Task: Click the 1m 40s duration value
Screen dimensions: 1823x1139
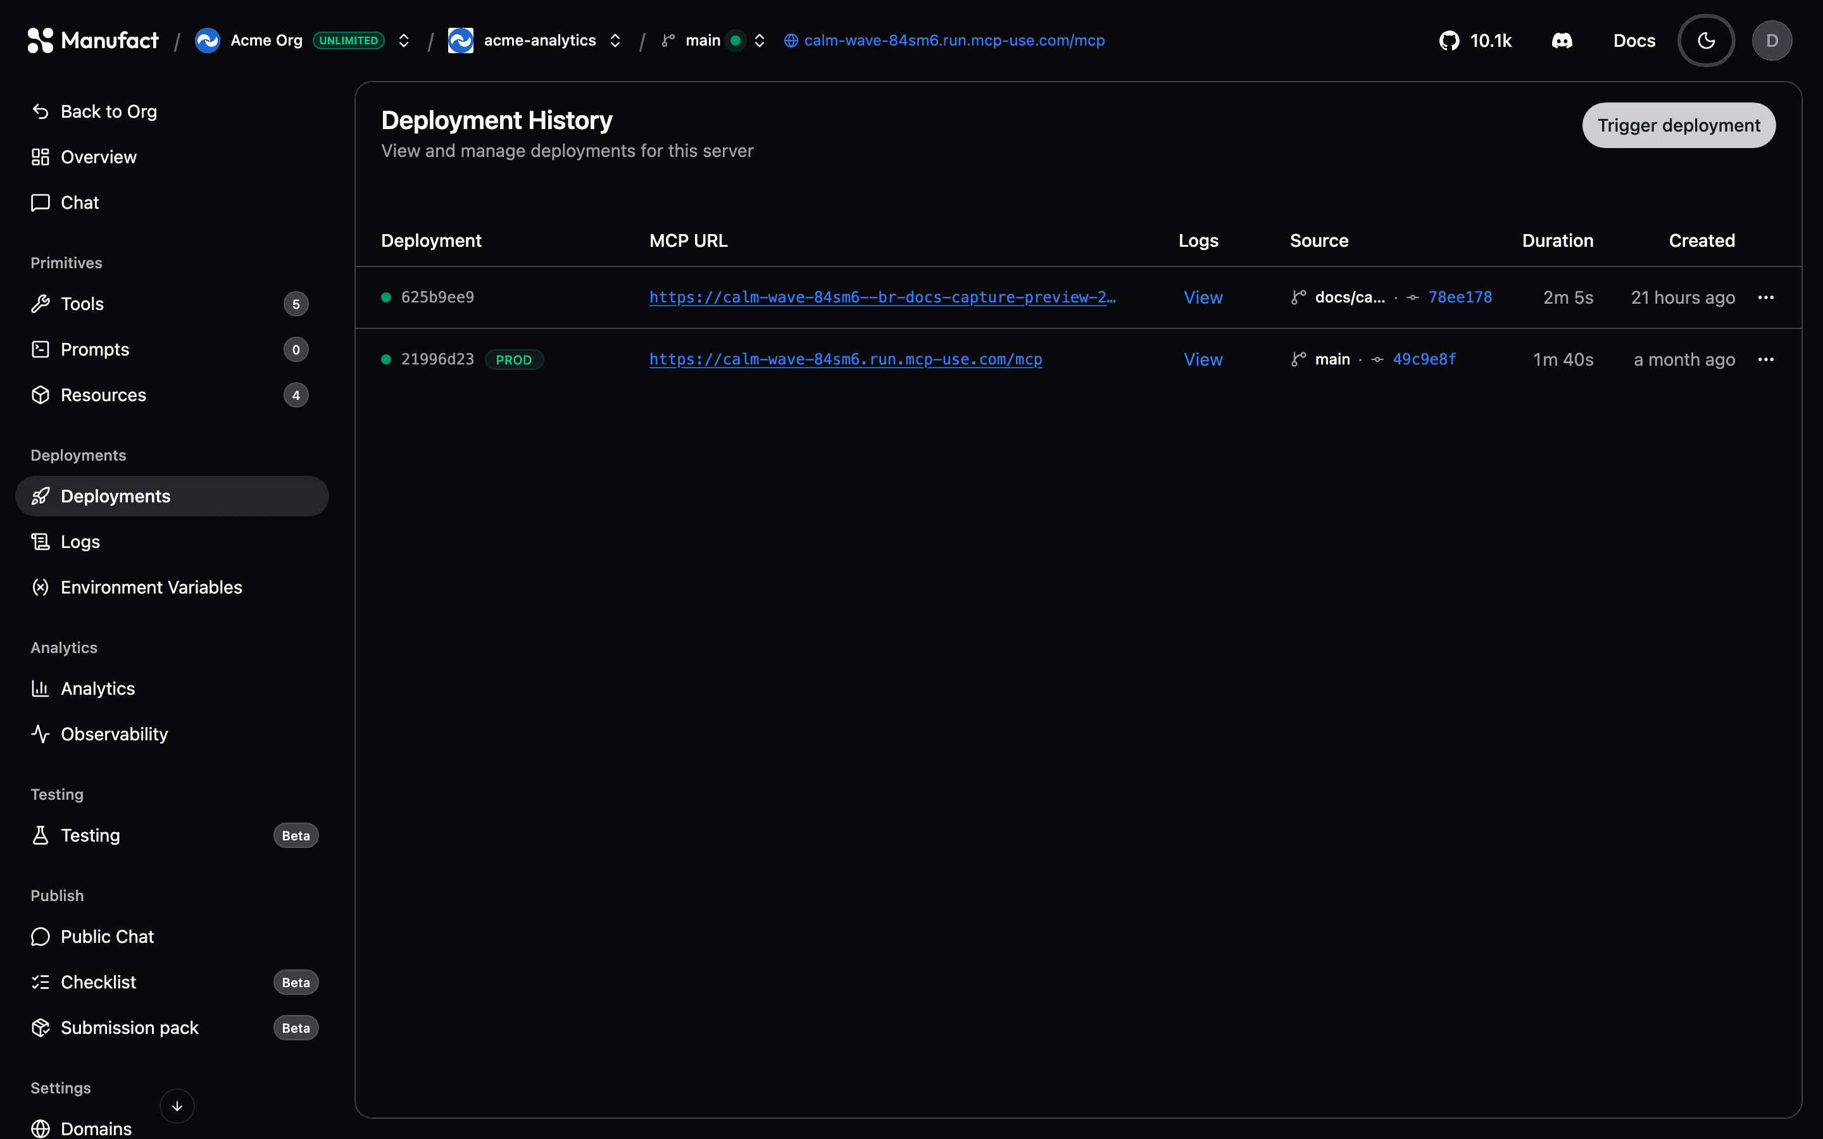Action: coord(1563,359)
